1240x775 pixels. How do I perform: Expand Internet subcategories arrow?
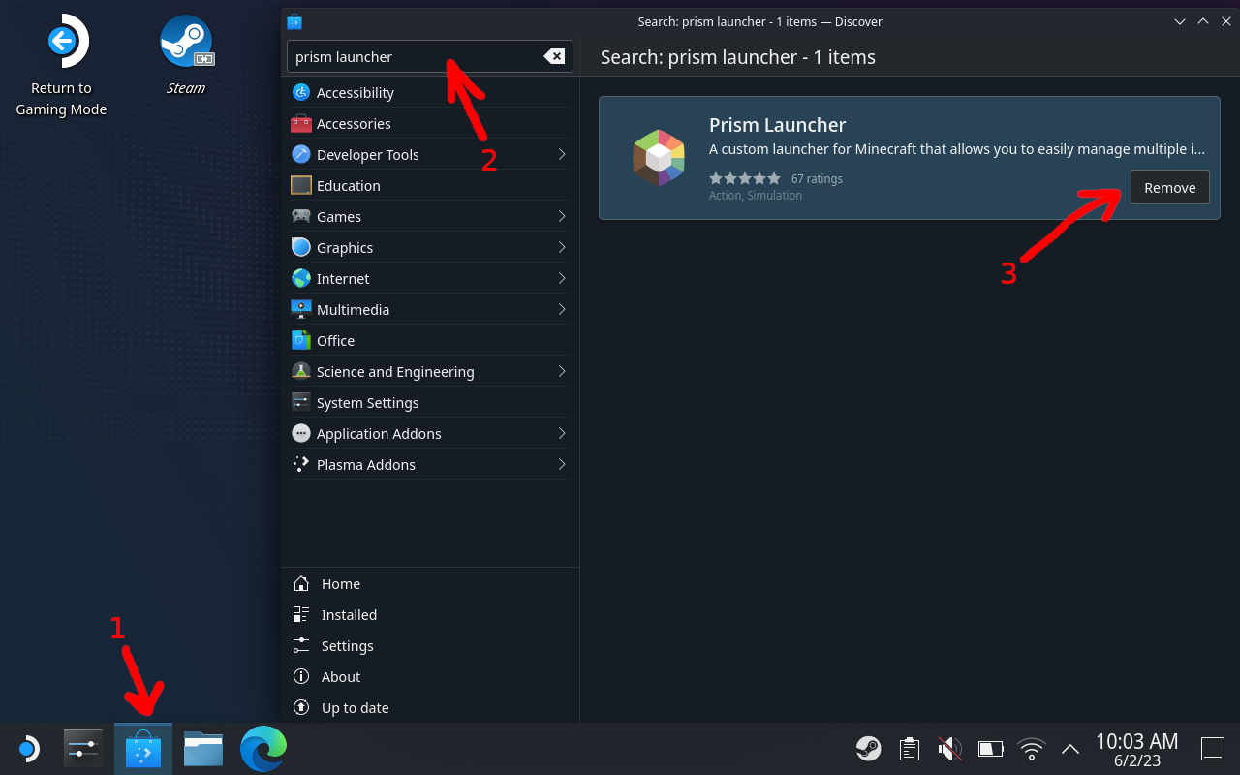562,278
